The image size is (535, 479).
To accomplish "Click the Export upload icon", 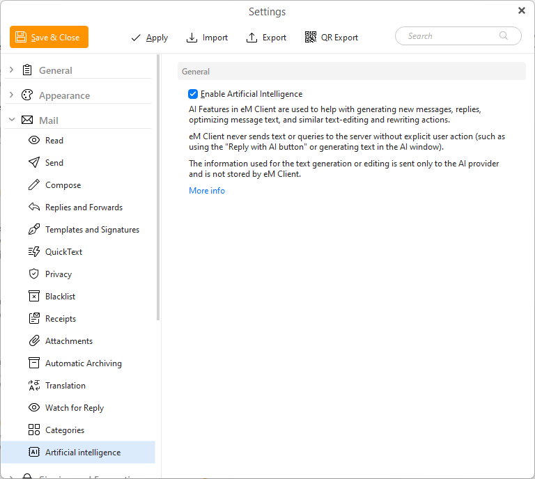I will click(251, 38).
